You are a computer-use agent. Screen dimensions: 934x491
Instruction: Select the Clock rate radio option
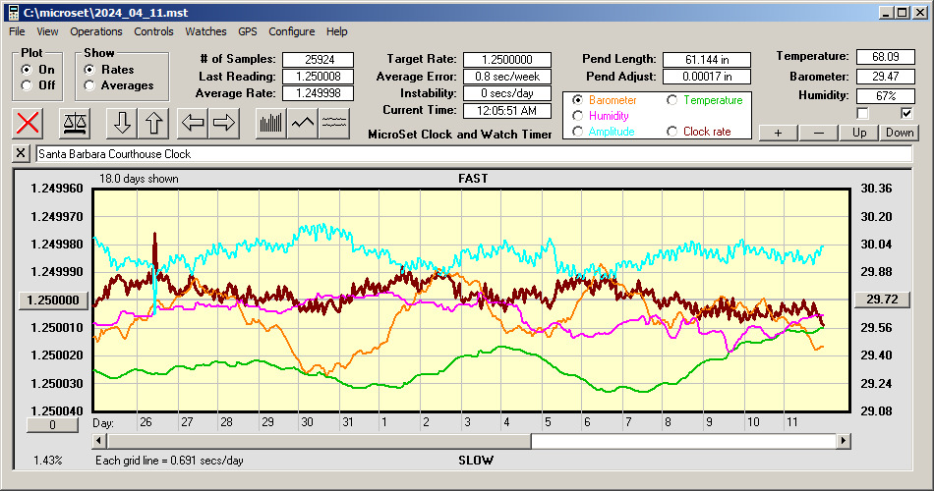click(x=672, y=132)
